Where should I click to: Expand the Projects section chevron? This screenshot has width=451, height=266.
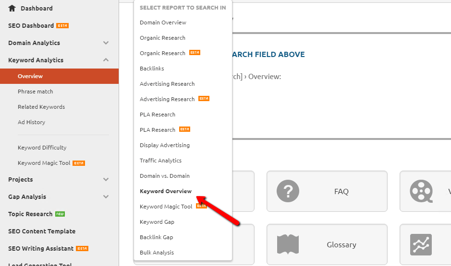click(x=106, y=179)
